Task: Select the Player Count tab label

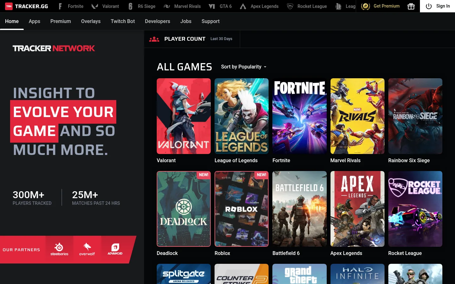Action: click(185, 39)
